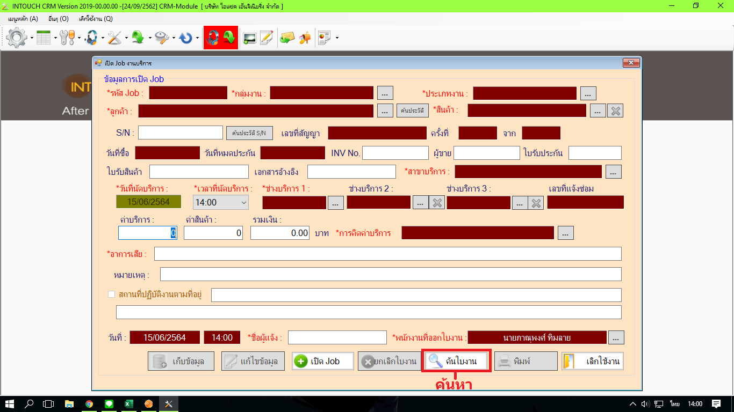Click the blue circular refresh arrow icon
734x412 pixels.
pos(186,38)
